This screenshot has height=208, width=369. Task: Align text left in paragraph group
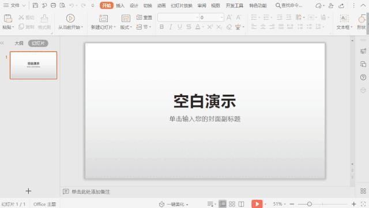[x=254, y=27]
